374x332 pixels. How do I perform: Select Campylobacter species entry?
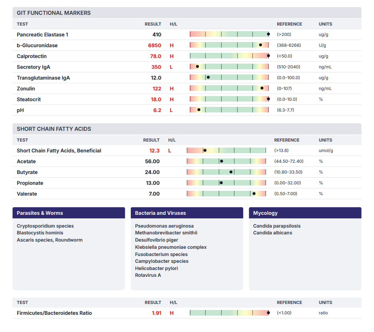[162, 261]
